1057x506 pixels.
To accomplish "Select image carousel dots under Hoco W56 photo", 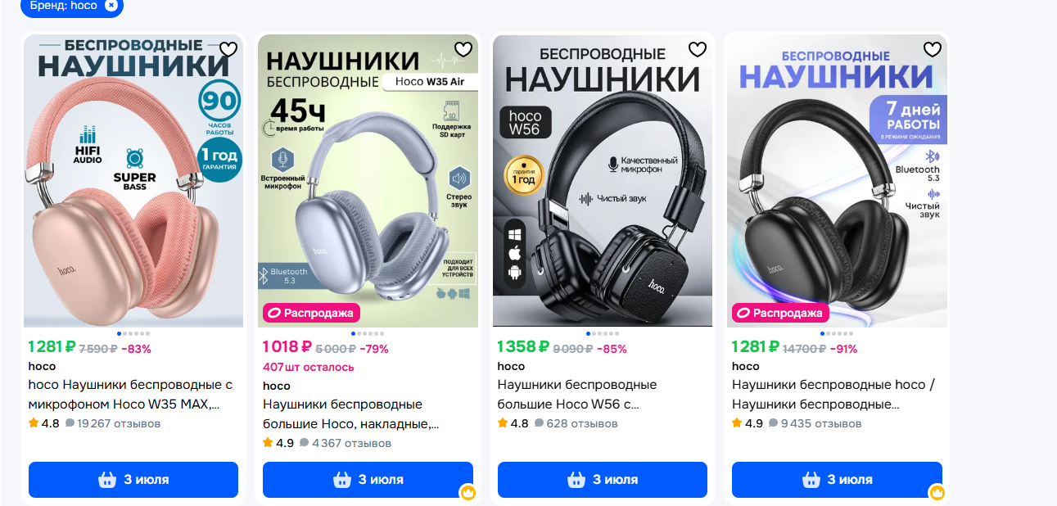I will (x=603, y=333).
